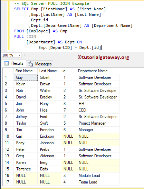Screen dimensions: 144x189
Task: Click the Kevin cell in row 2
Action: [x=26, y=84]
